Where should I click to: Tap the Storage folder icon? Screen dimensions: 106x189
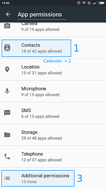[7, 135]
